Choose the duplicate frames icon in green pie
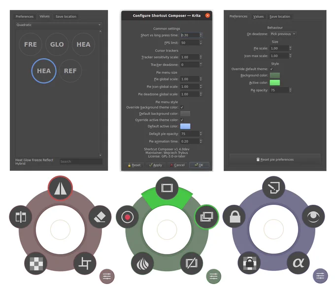This screenshot has width=335, height=288. click(206, 217)
